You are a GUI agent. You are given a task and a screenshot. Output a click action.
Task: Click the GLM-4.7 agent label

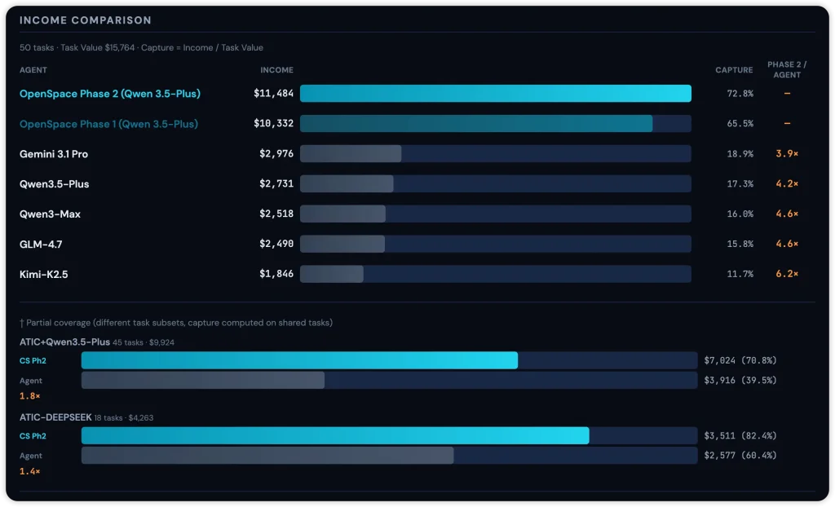(x=42, y=244)
